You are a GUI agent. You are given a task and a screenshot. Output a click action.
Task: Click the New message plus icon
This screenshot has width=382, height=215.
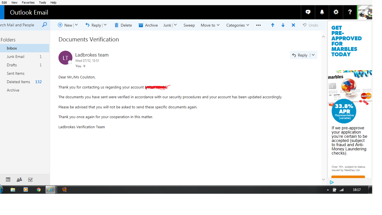point(60,25)
